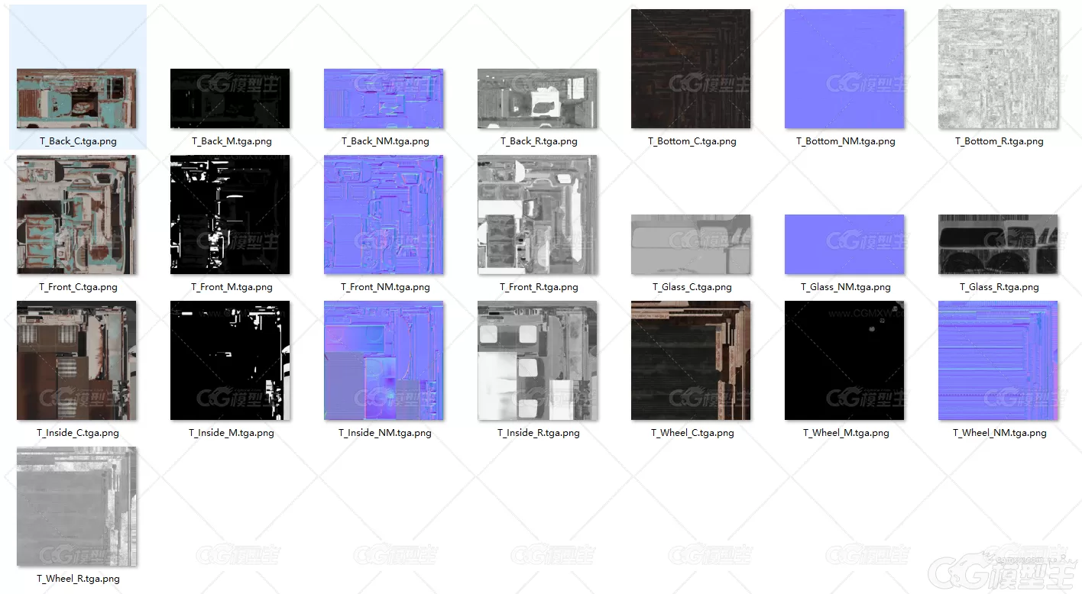The image size is (1082, 594).
Task: Select the T_Back_C.tga.png thumbnail
Action: click(x=76, y=98)
